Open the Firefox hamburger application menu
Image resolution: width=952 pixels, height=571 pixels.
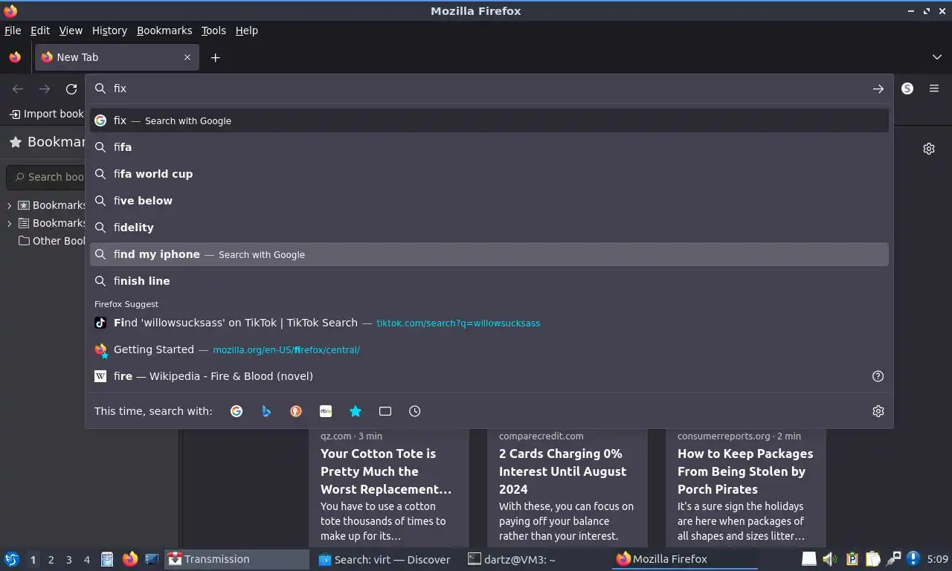pos(934,88)
